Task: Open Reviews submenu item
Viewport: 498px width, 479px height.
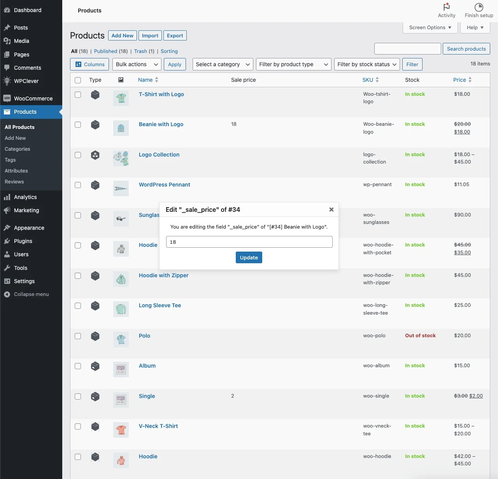Action: tap(14, 181)
